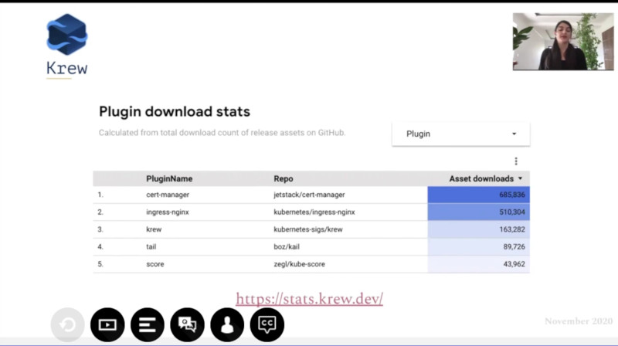Click the 163,282 downloads value

pyautogui.click(x=512, y=229)
